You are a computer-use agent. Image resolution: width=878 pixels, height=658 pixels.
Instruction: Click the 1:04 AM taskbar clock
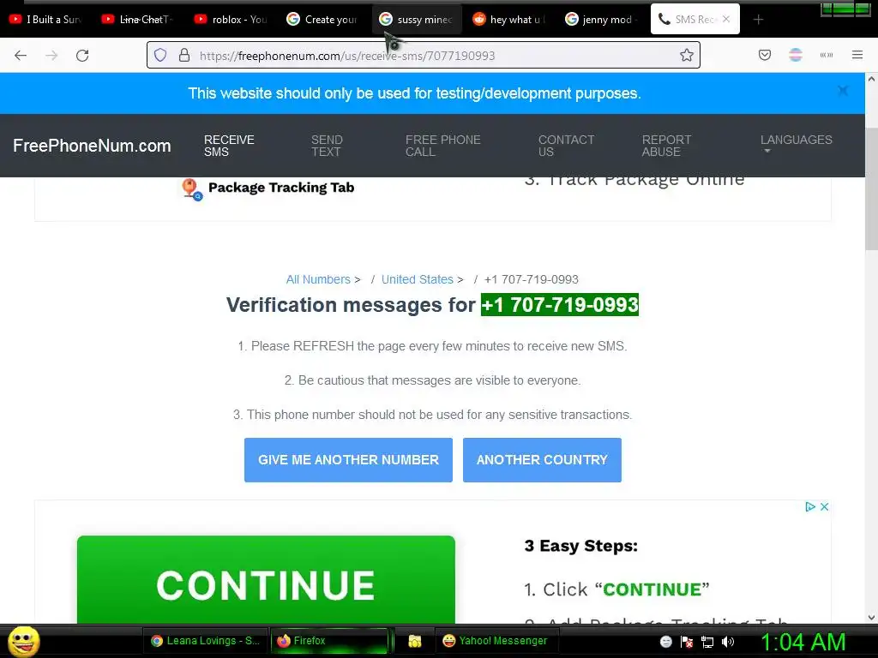coord(803,642)
